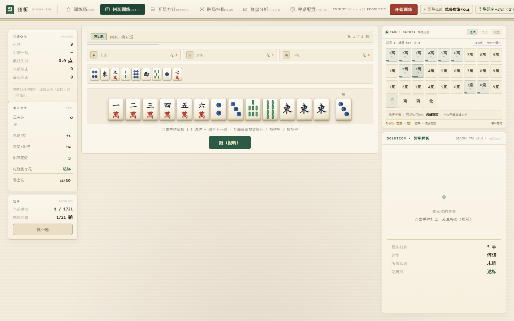Viewport: 514px width, 321px height.
Task: Click the 换一题 button
Action: click(43, 229)
